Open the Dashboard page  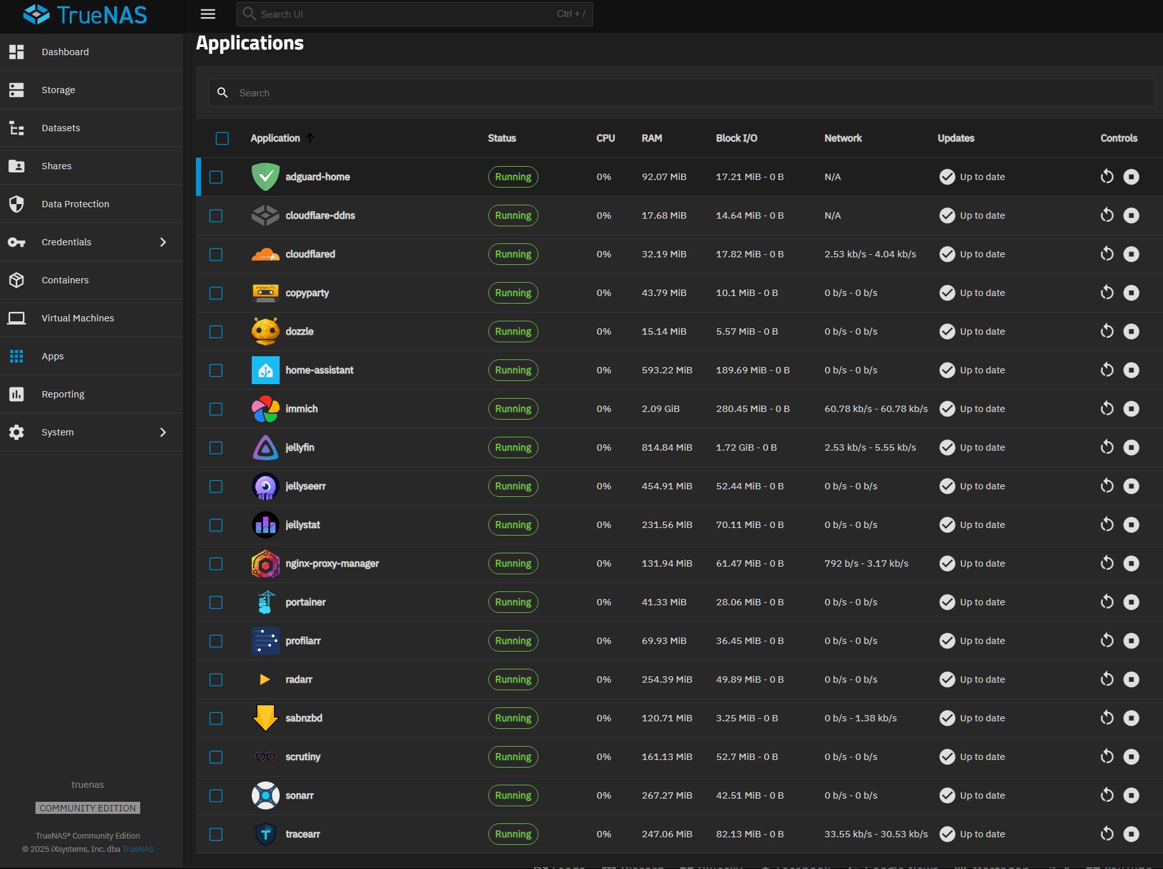click(x=91, y=52)
